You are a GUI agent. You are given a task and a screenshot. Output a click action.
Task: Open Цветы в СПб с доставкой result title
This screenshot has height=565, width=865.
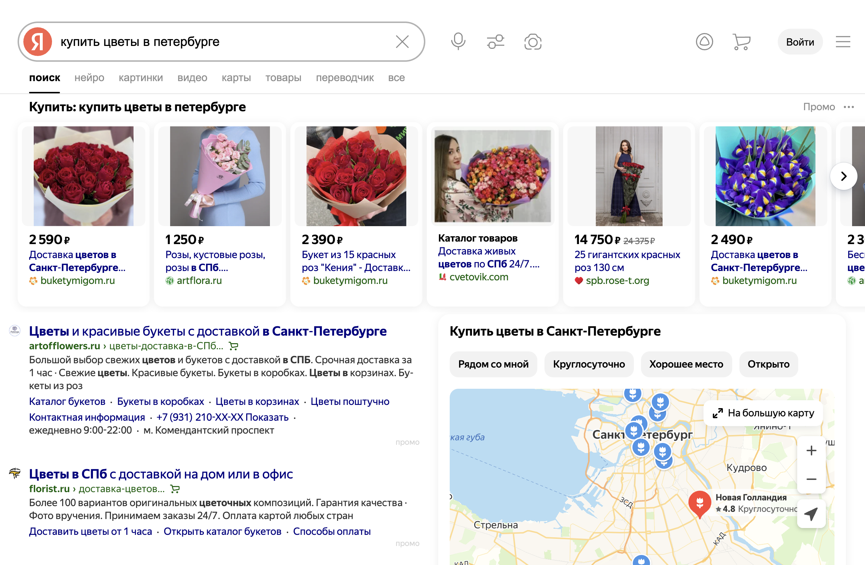[x=161, y=474]
